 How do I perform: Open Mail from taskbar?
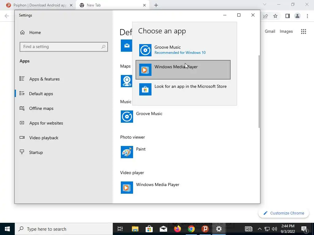tap(163, 229)
